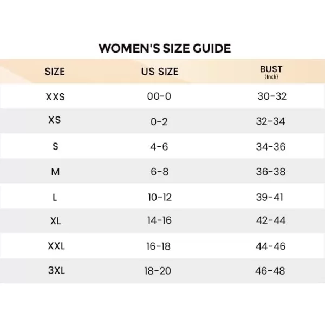Image resolution: width=325 pixels, height=325 pixels.
Task: Click the BUST (Inch) column header
Action: tap(271, 71)
